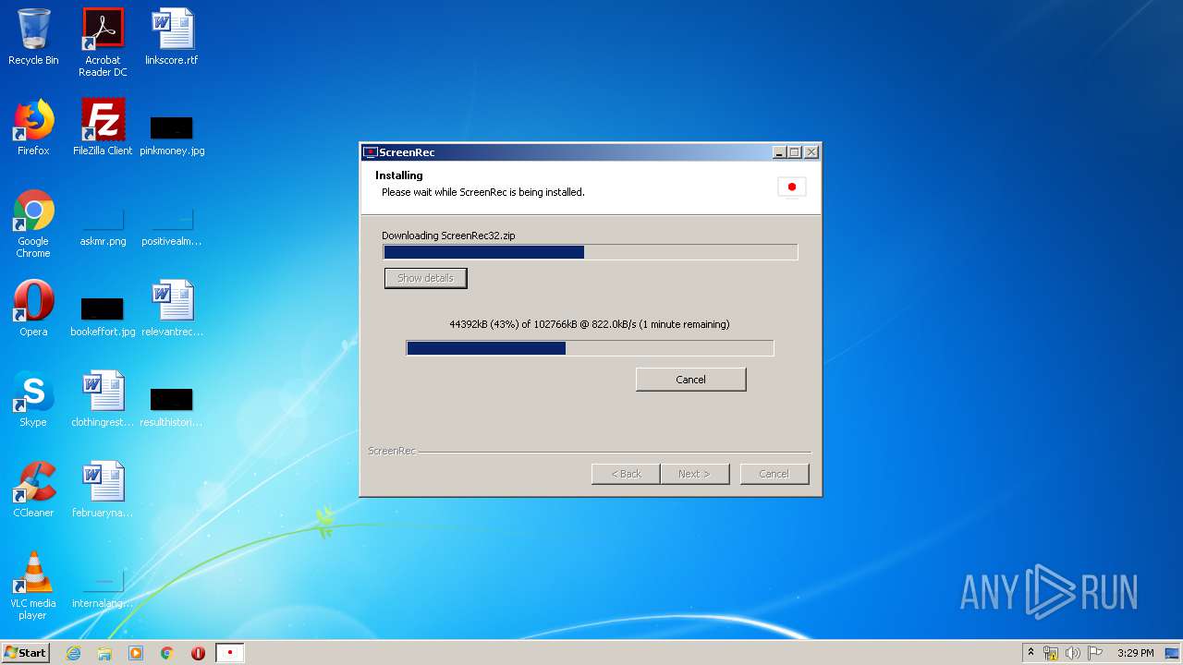Open the Recycle Bin desktop icon
1183x665 pixels.
tap(33, 37)
